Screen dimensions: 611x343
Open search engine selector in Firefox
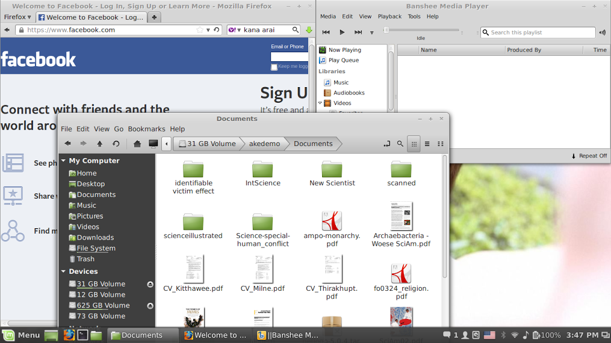tap(235, 30)
